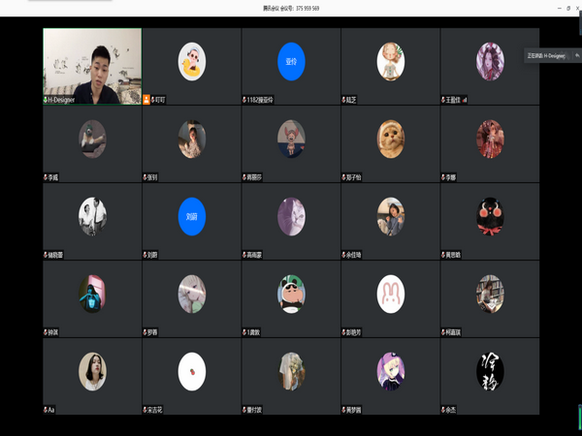
Task: Open the Aa participant's portrait avatar
Action: pyautogui.click(x=92, y=371)
